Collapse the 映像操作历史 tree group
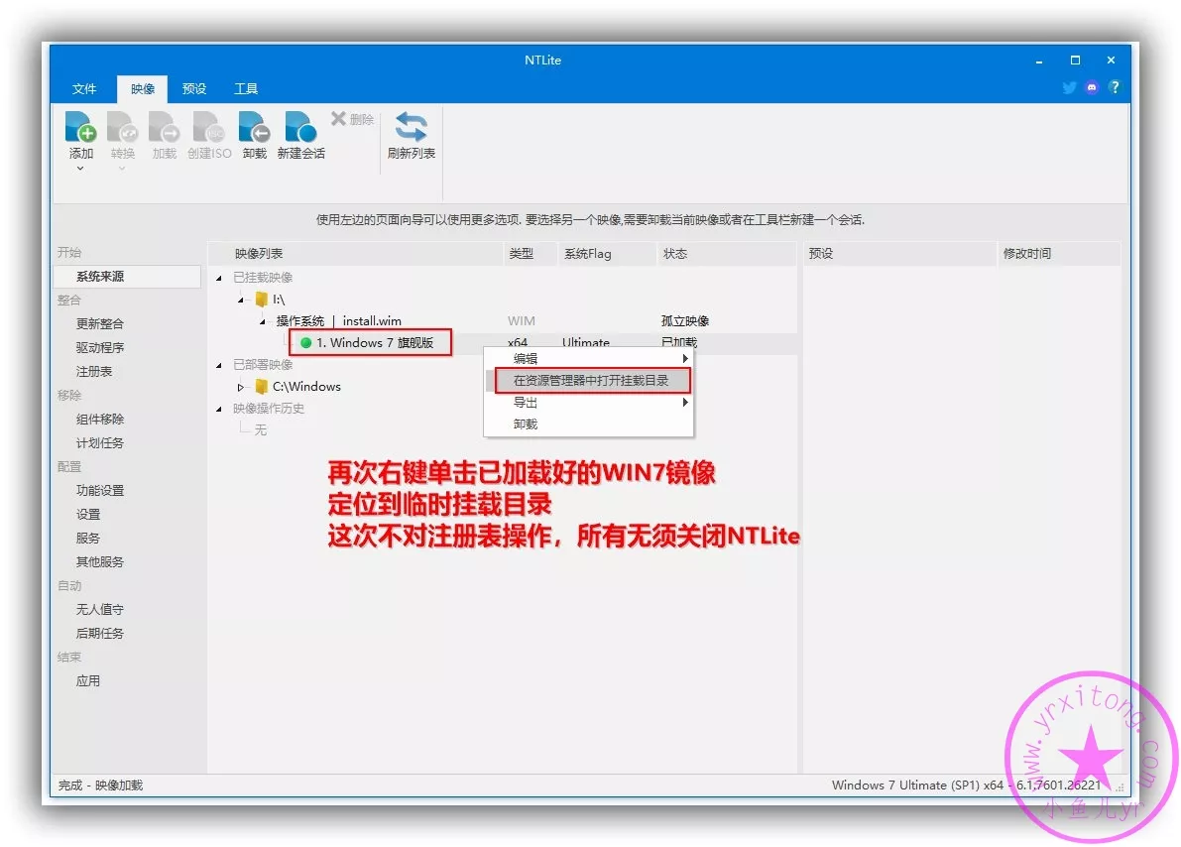The image size is (1181, 847). coord(219,410)
